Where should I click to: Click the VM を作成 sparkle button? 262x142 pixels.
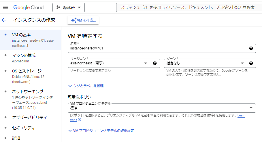(83, 20)
